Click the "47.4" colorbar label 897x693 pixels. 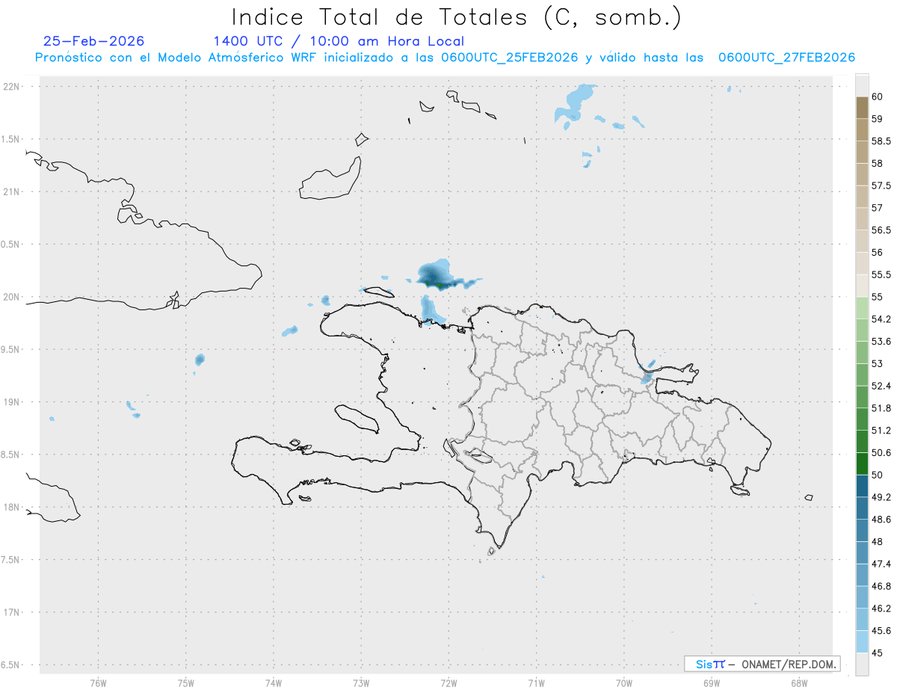tap(881, 564)
